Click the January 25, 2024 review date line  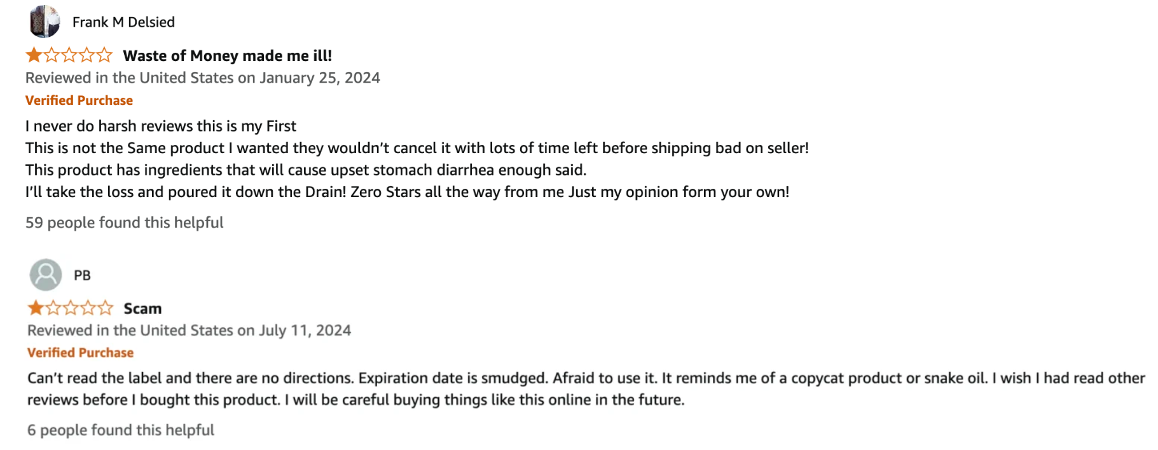(203, 78)
